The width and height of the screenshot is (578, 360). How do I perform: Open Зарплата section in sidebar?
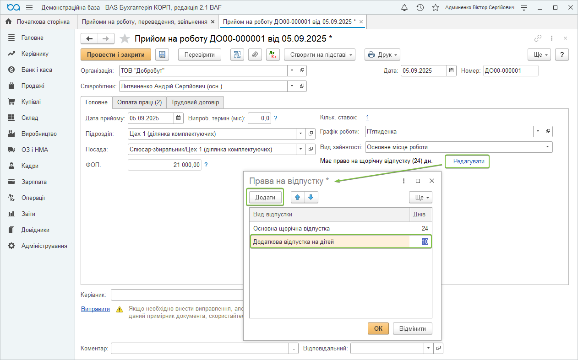tap(34, 182)
